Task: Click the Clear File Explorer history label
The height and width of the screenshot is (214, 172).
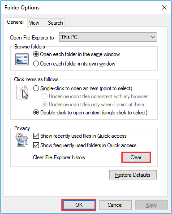Action: (x=59, y=157)
